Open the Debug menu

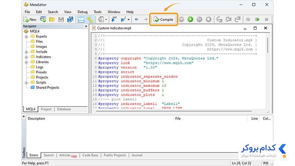82,12
